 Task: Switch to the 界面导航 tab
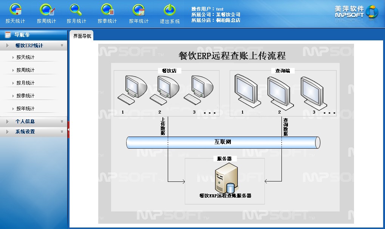pos(82,36)
